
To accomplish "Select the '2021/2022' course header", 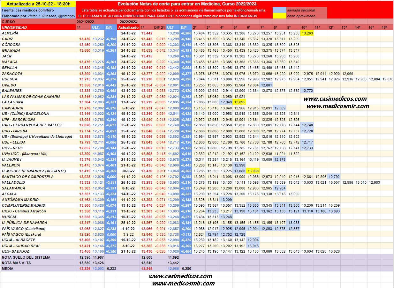I will 96,22.
